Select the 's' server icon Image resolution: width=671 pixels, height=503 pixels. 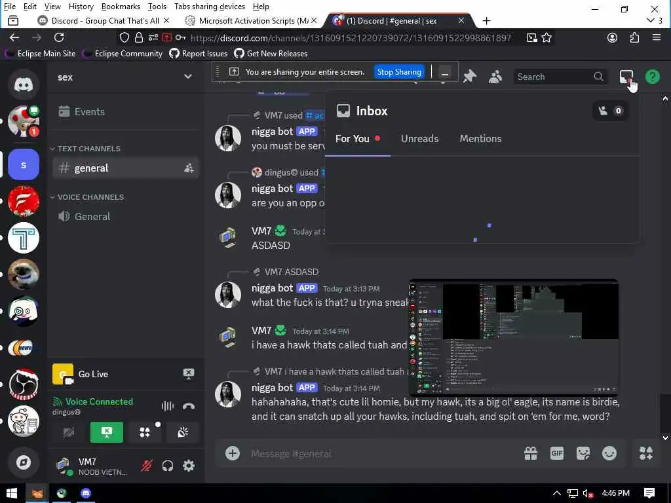click(x=24, y=164)
